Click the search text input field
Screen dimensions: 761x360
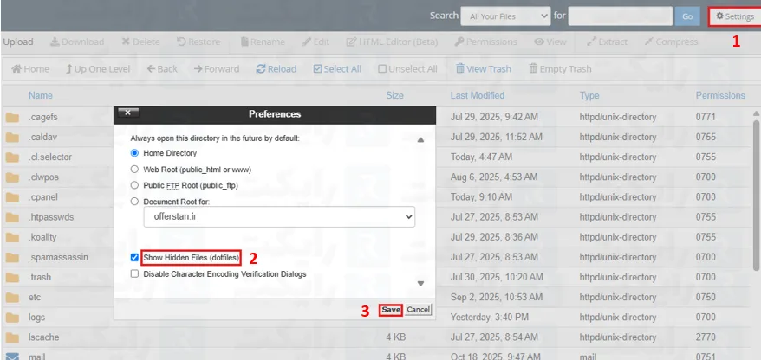click(x=619, y=16)
